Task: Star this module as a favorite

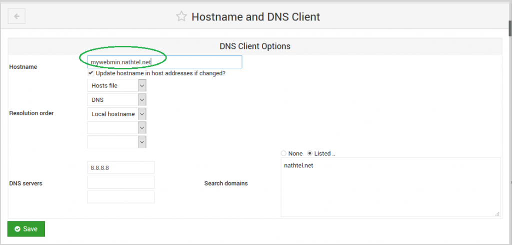Action: coord(181,16)
